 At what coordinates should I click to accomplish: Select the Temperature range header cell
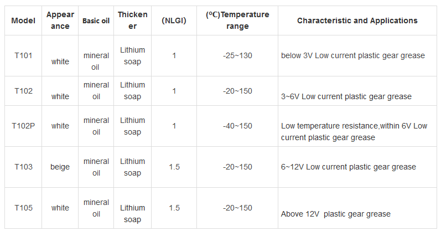coord(237,20)
